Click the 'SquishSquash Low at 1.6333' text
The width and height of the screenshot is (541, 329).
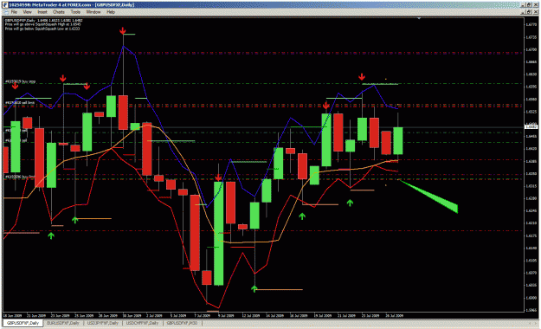click(58, 29)
